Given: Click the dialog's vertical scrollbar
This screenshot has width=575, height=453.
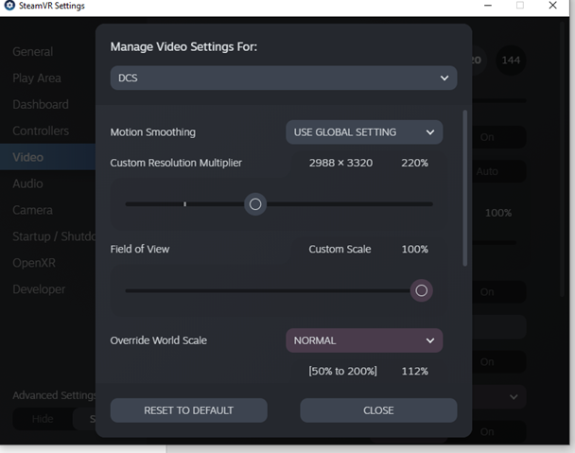Looking at the screenshot, I should [x=465, y=188].
